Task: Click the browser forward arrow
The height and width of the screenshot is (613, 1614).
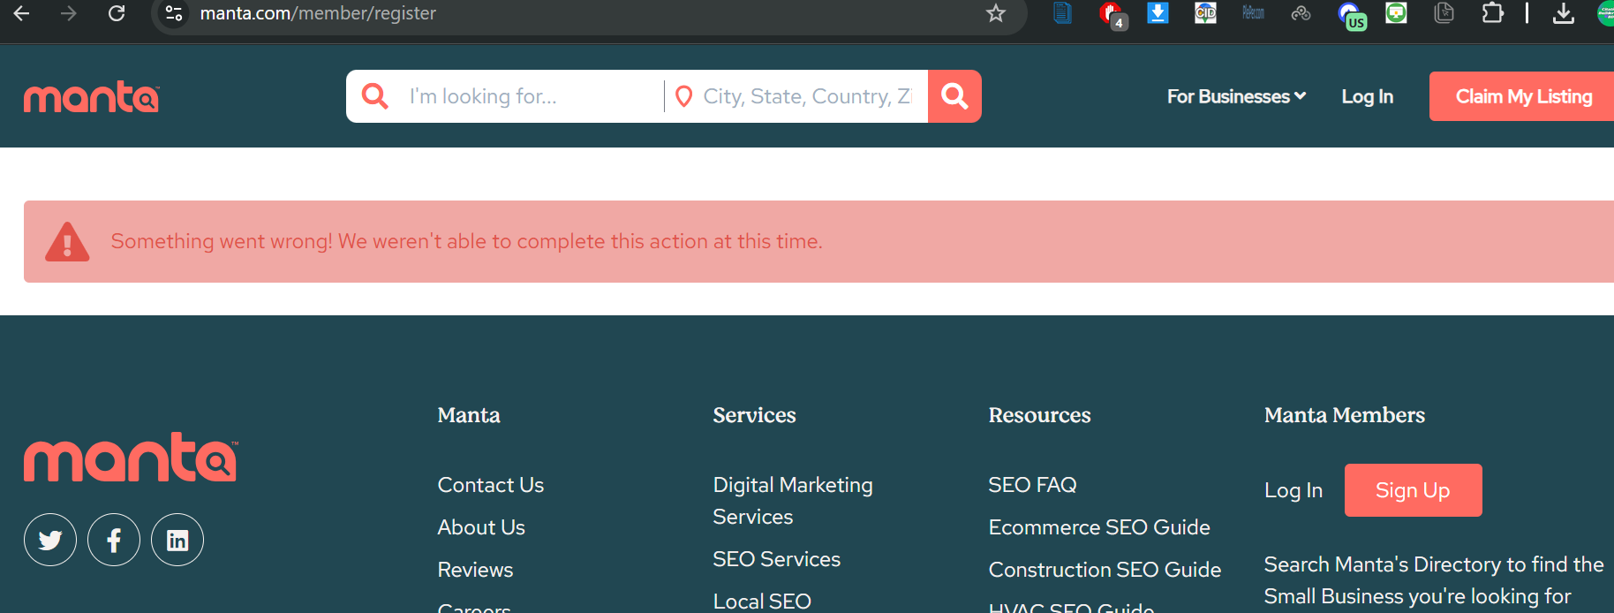Action: click(x=69, y=13)
